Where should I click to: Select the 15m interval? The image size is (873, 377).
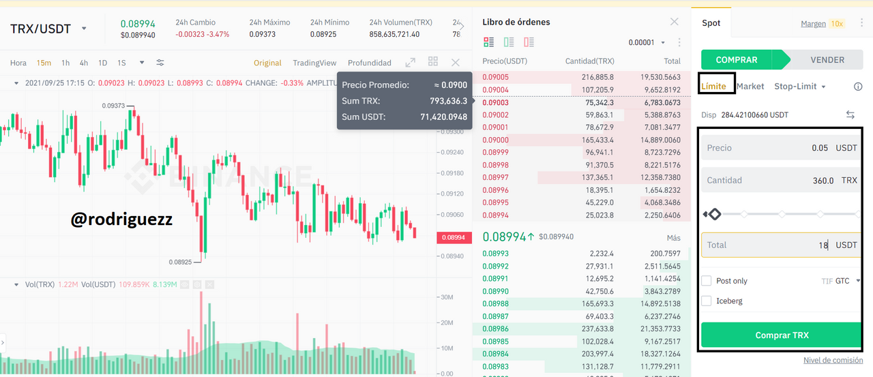pyautogui.click(x=44, y=63)
